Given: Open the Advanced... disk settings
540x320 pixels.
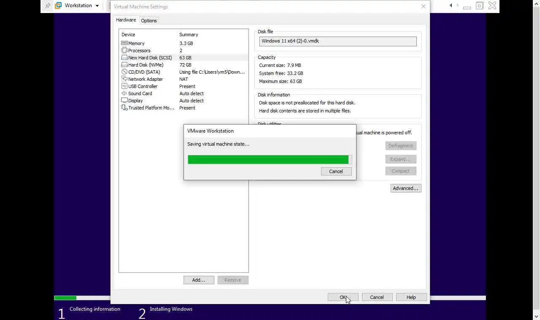Looking at the screenshot, I should (406, 188).
